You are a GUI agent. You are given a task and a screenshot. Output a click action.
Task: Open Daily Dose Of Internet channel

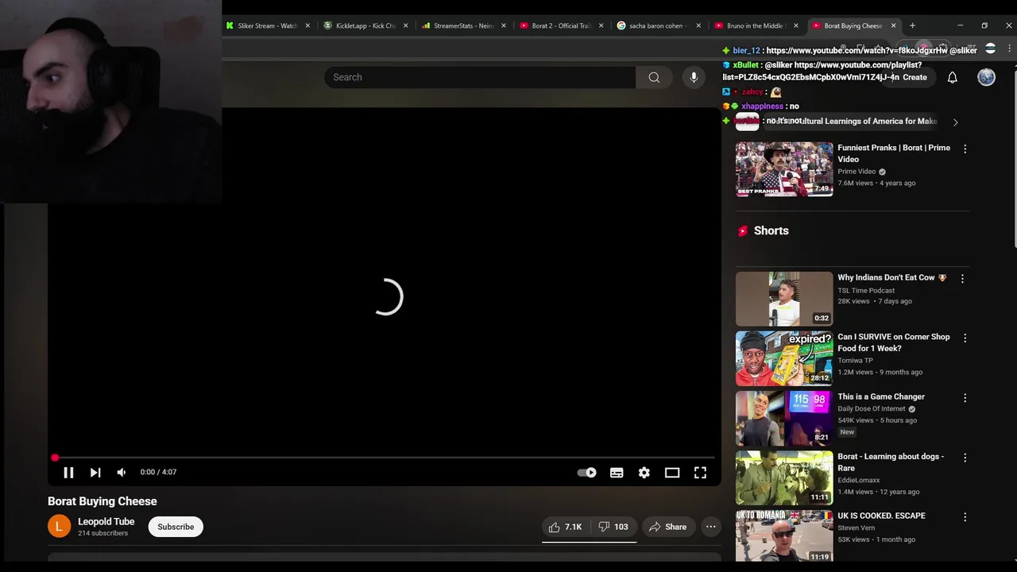[872, 409]
